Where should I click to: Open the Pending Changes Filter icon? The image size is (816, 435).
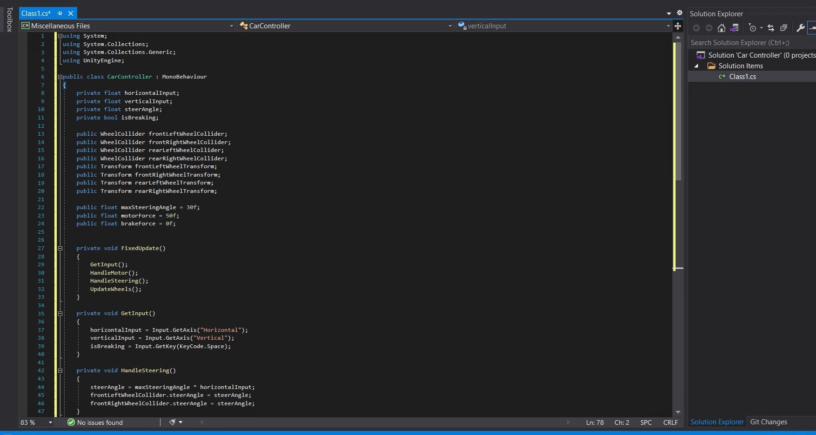(x=753, y=28)
